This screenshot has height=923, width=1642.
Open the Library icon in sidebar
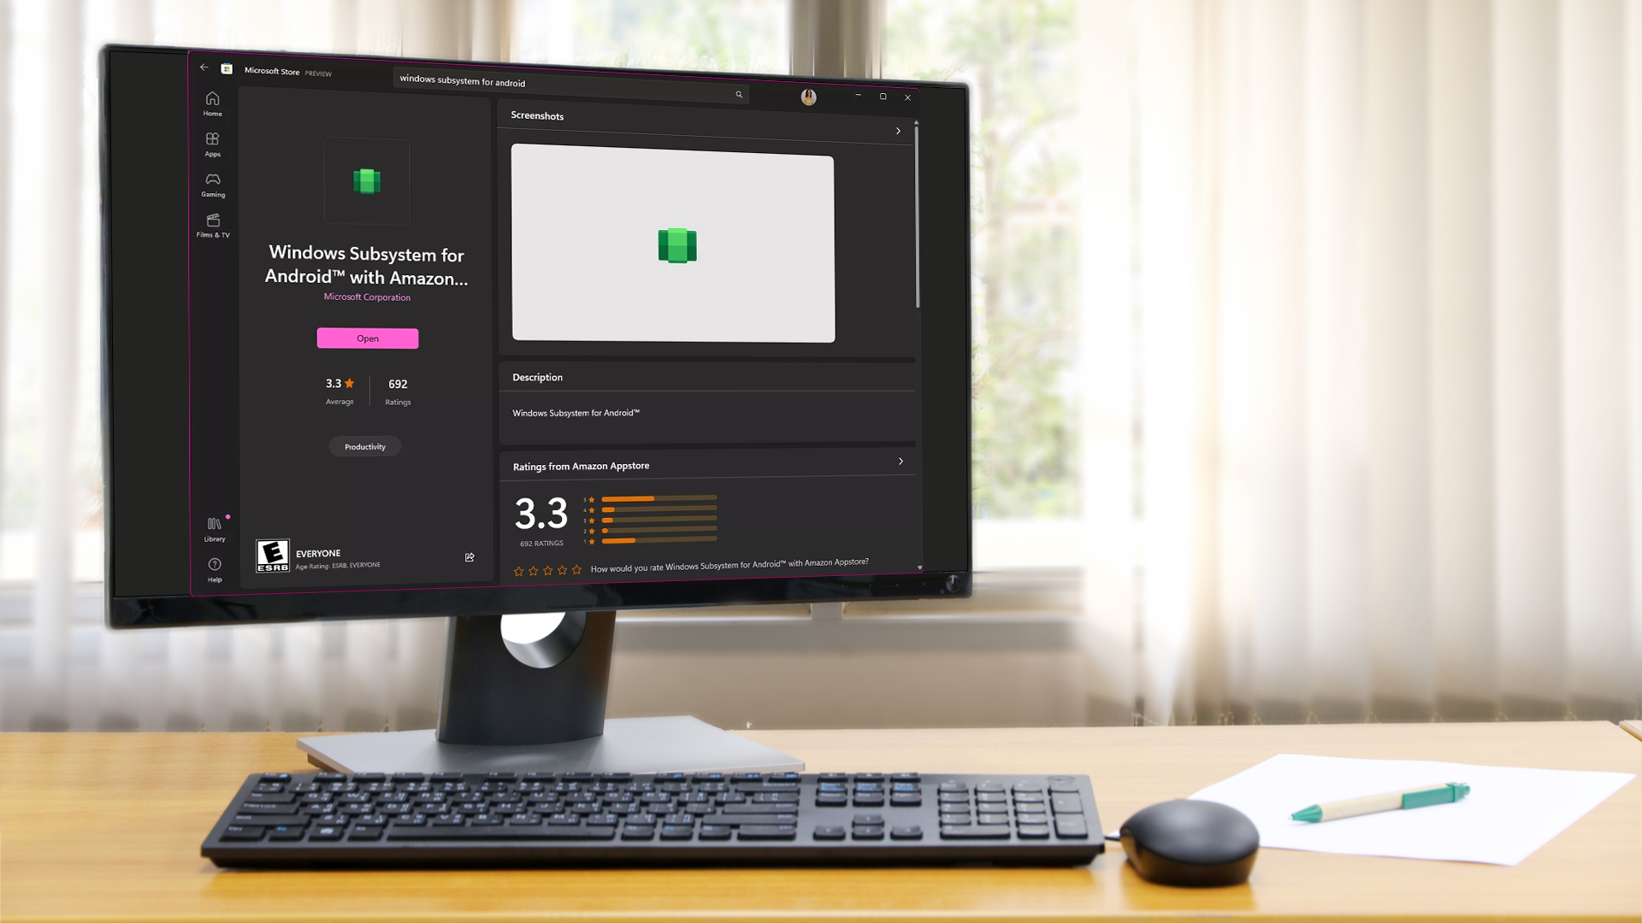(x=213, y=524)
